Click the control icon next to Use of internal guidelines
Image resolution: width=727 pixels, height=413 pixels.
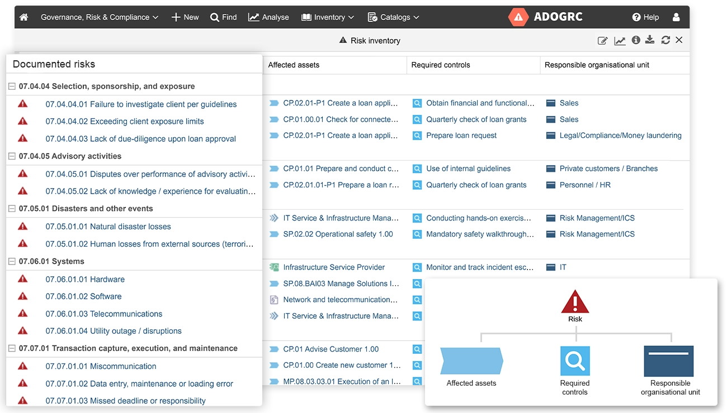(x=417, y=169)
